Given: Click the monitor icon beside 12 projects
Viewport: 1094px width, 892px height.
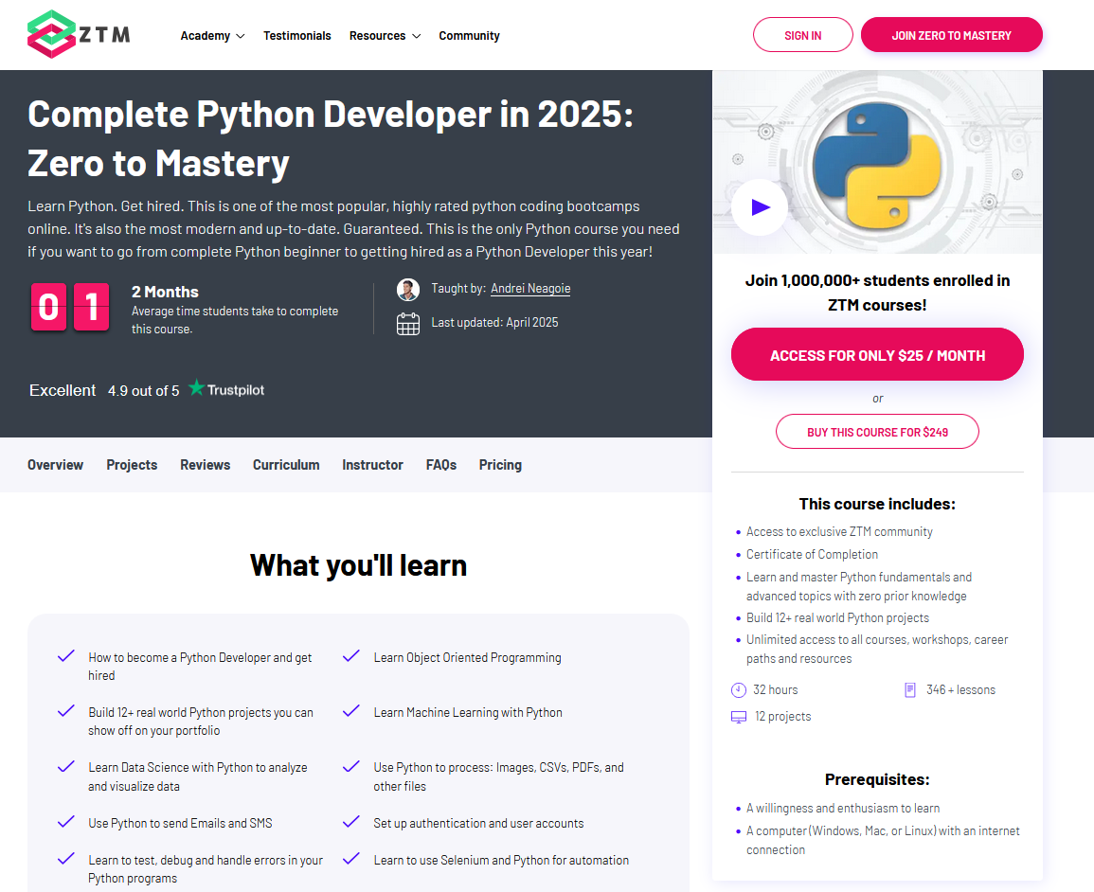Looking at the screenshot, I should 738,717.
